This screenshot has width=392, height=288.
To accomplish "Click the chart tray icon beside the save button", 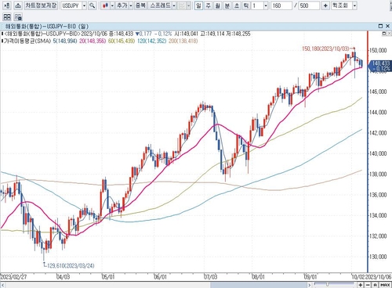I will pyautogui.click(x=18, y=5).
